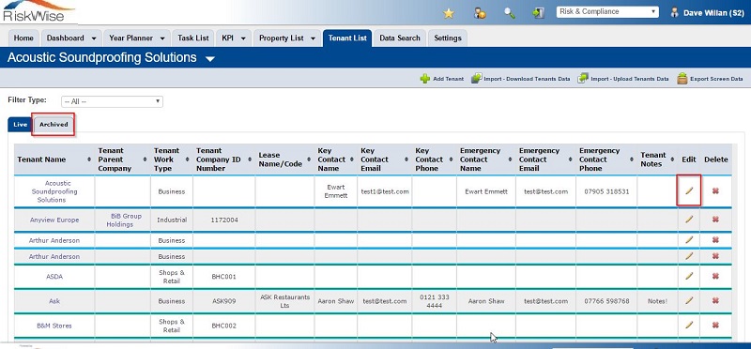Viewport: 751px width, 349px height.
Task: Click the RiskWise logo
Action: 38,11
